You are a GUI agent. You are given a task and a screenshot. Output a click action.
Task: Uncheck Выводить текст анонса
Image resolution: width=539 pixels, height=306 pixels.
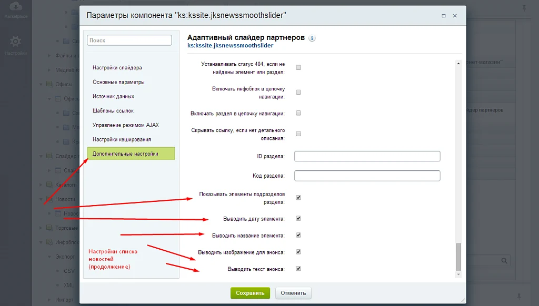(x=298, y=269)
